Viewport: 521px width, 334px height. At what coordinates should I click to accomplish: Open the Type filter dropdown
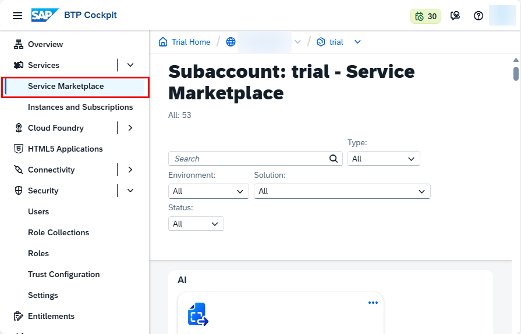tap(384, 159)
